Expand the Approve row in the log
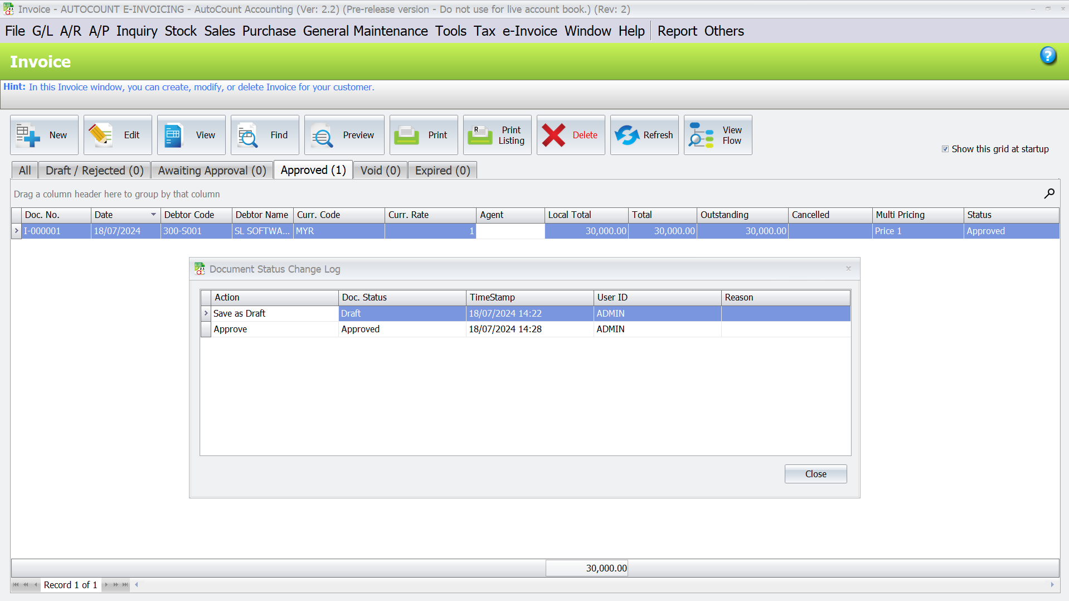 click(205, 329)
